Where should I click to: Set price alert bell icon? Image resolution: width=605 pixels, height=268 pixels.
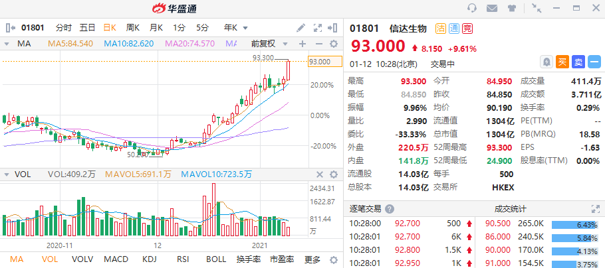click(x=546, y=62)
